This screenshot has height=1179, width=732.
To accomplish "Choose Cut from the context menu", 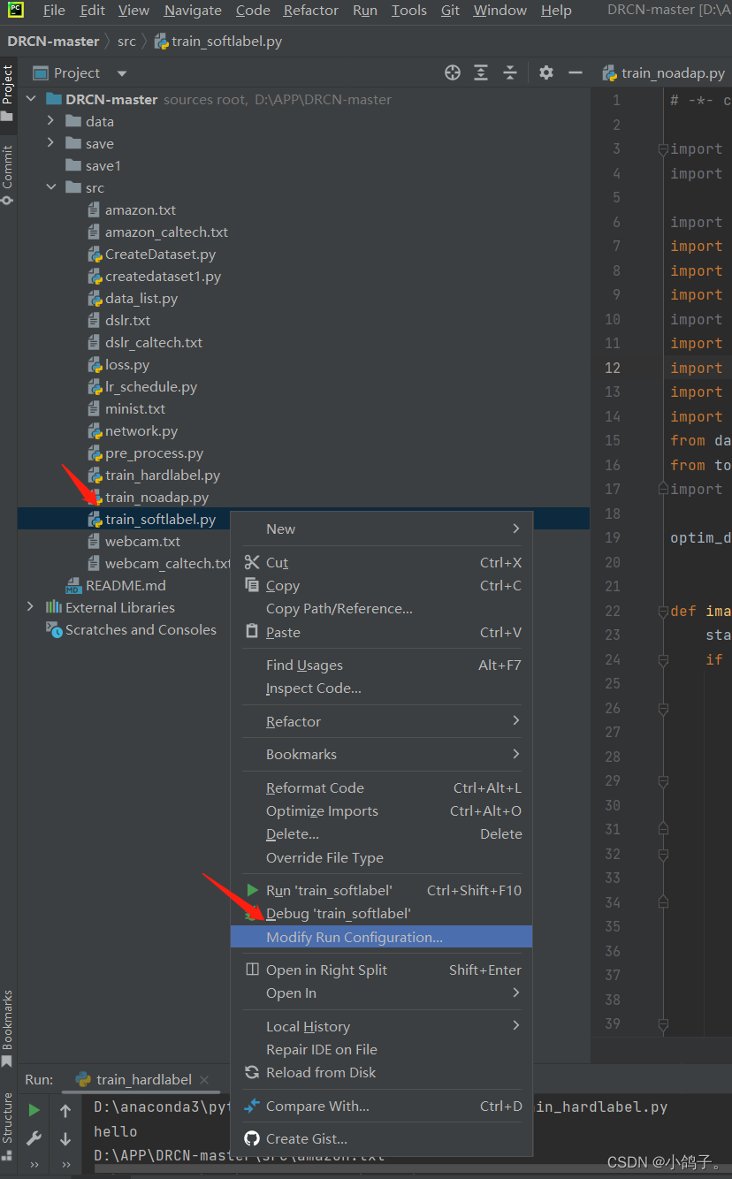I will coord(381,562).
